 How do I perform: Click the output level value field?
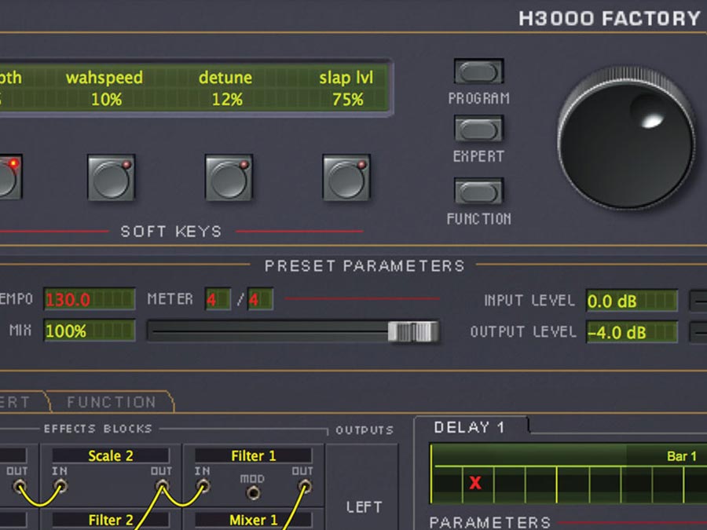click(632, 332)
